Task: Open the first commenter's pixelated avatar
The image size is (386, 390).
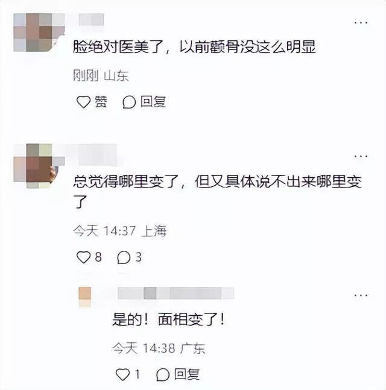Action: [39, 33]
